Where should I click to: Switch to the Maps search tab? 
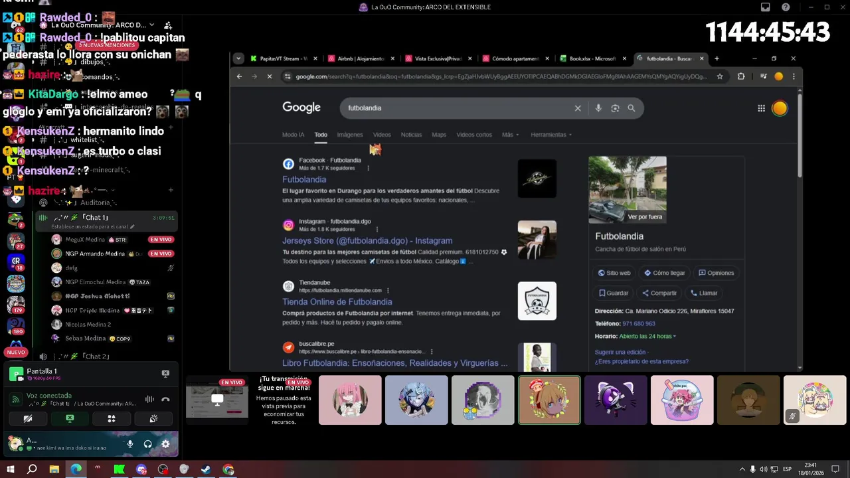[x=439, y=135]
